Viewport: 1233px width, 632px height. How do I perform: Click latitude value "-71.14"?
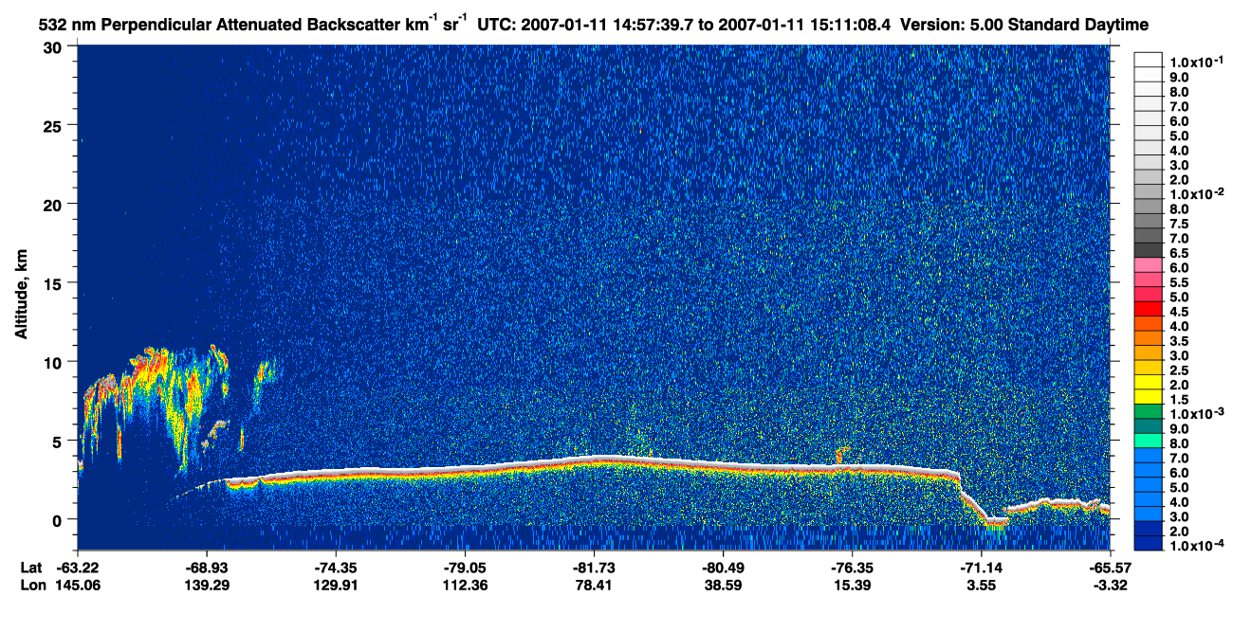point(981,567)
